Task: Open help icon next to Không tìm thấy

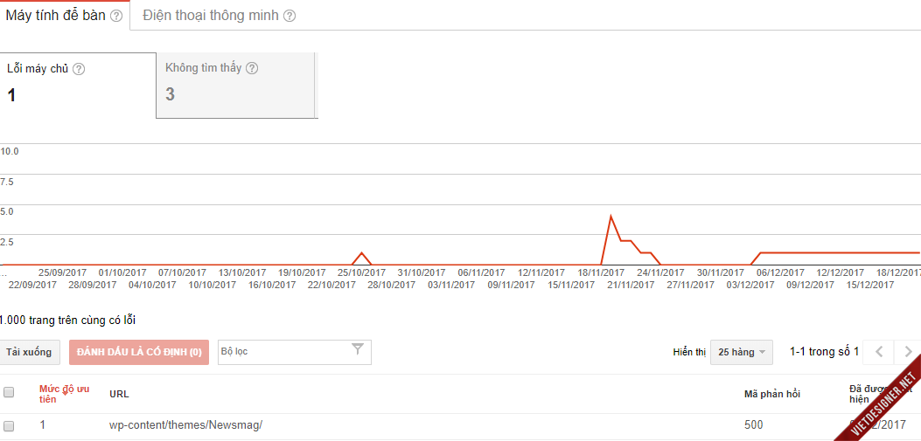Action: 252,68
